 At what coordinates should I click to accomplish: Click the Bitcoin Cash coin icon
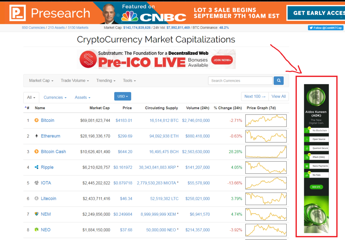click(36, 151)
